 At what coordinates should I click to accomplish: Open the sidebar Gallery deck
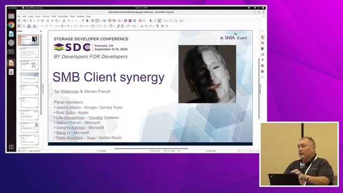[x=263, y=65]
